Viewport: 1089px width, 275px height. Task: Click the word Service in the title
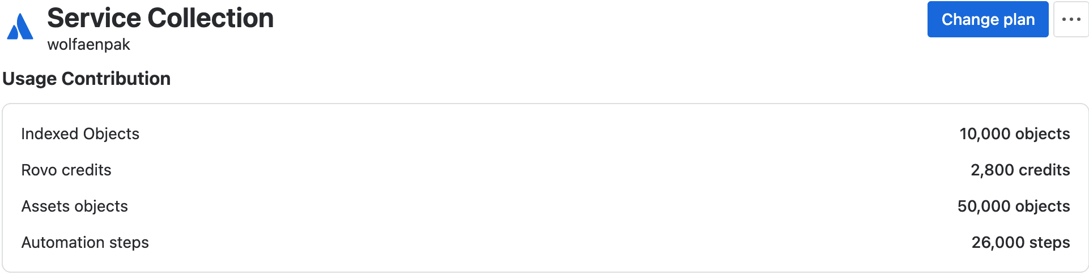(x=93, y=18)
